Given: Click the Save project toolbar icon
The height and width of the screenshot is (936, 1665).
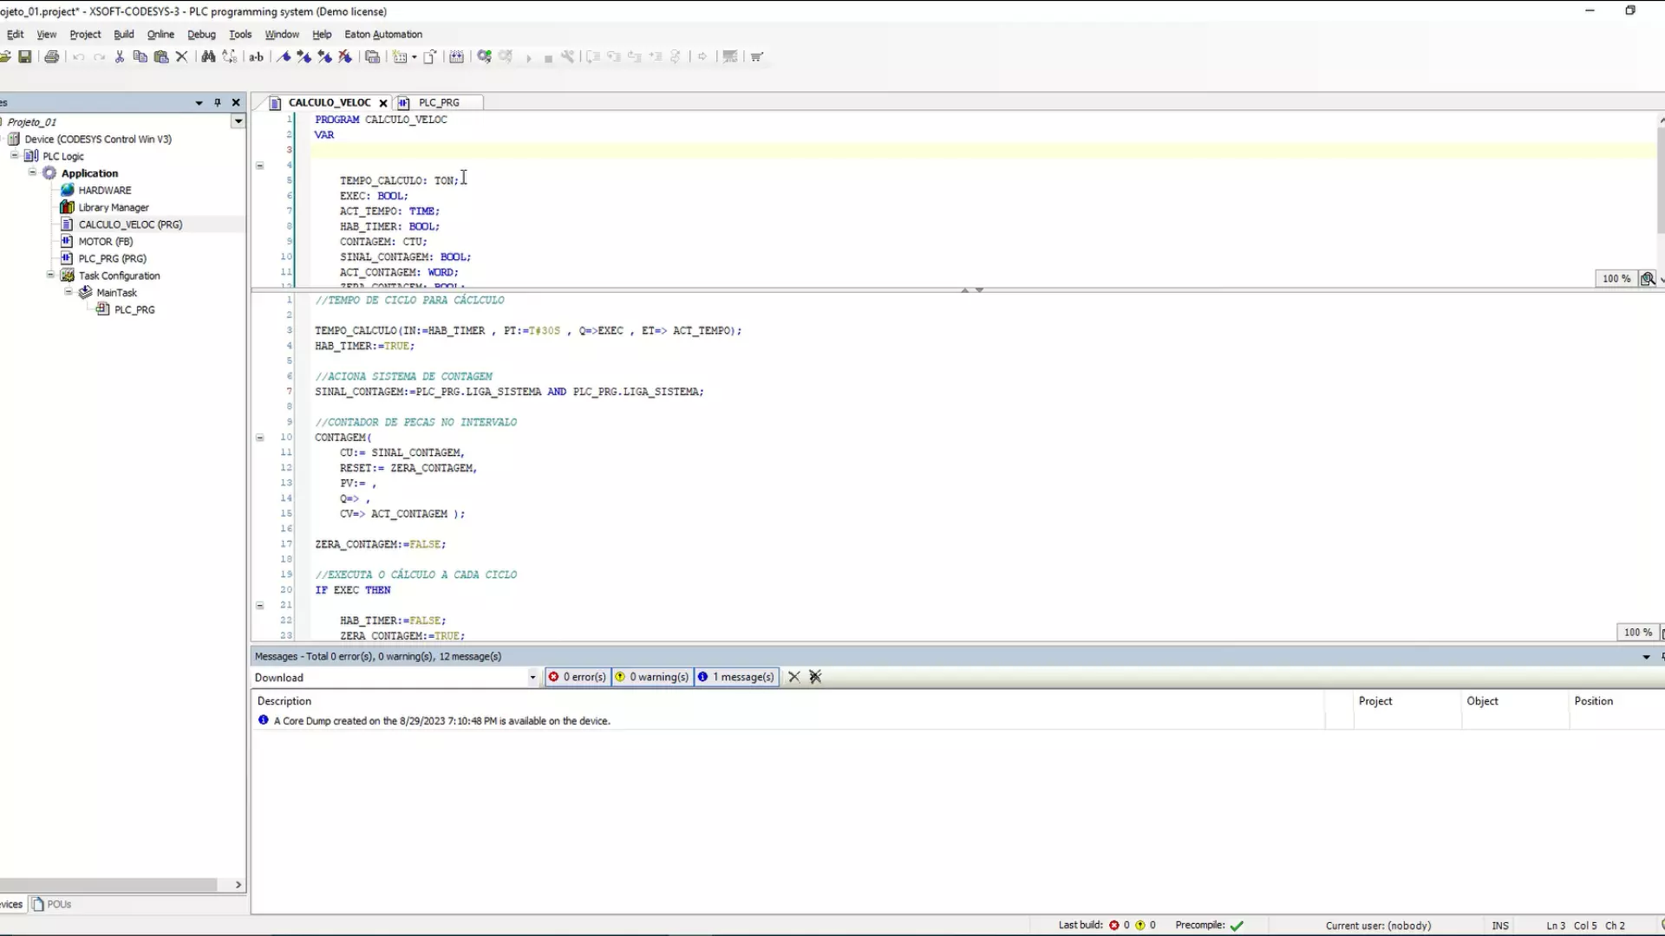Looking at the screenshot, I should [x=25, y=57].
